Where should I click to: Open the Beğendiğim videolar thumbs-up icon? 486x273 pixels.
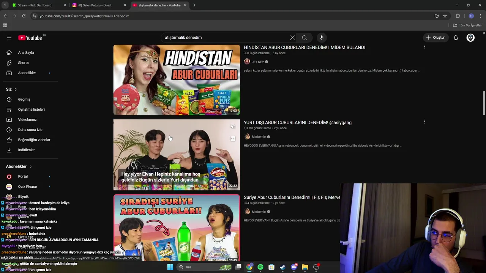coord(9,140)
